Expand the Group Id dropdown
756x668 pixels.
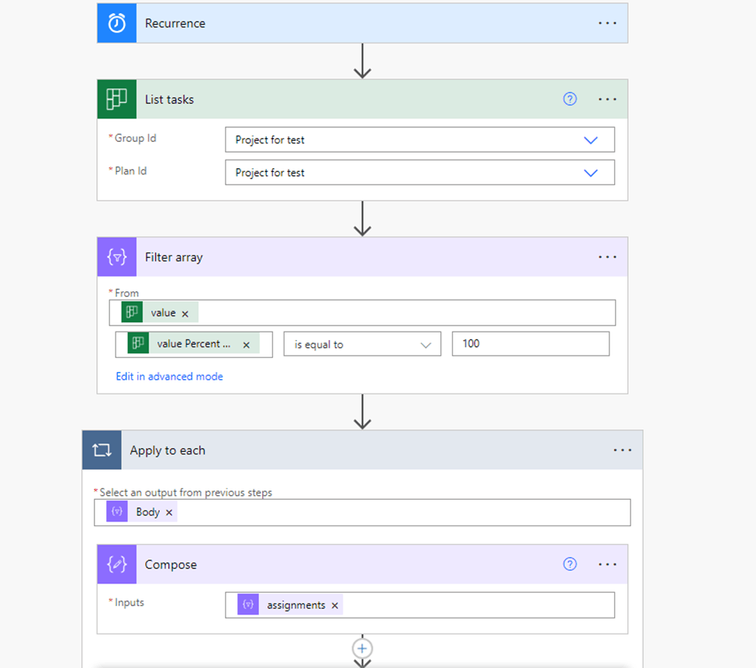tap(591, 140)
